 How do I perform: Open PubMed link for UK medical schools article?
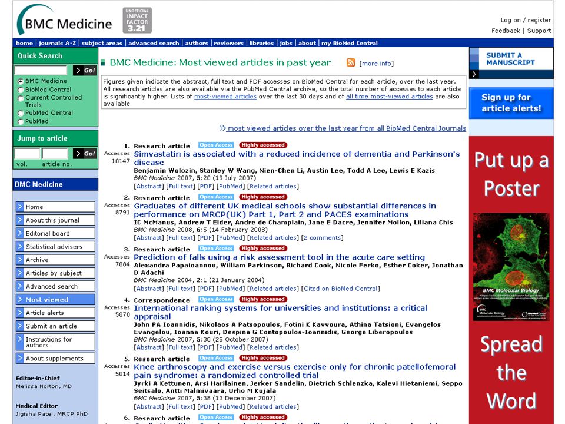click(x=231, y=238)
